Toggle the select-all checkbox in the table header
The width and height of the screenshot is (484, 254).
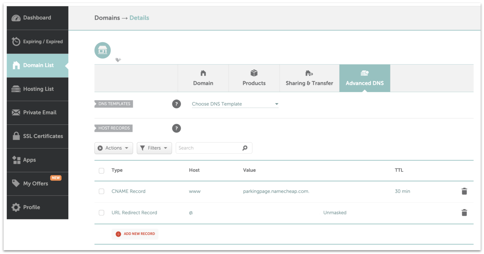click(101, 171)
